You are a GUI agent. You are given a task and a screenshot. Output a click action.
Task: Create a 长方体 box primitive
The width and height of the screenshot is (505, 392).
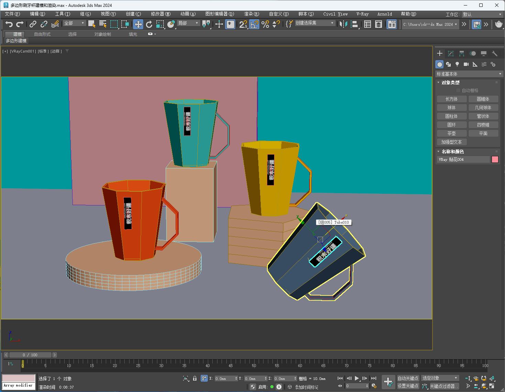[x=451, y=99]
